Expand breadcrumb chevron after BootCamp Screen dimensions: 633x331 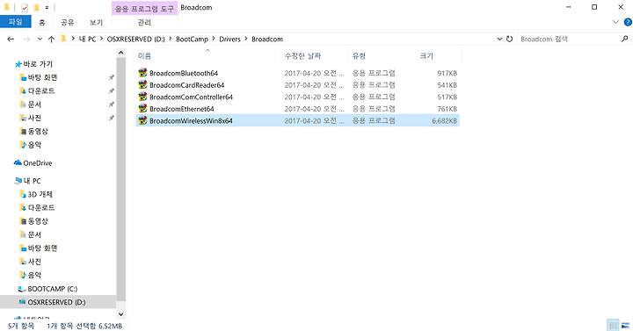(214, 40)
